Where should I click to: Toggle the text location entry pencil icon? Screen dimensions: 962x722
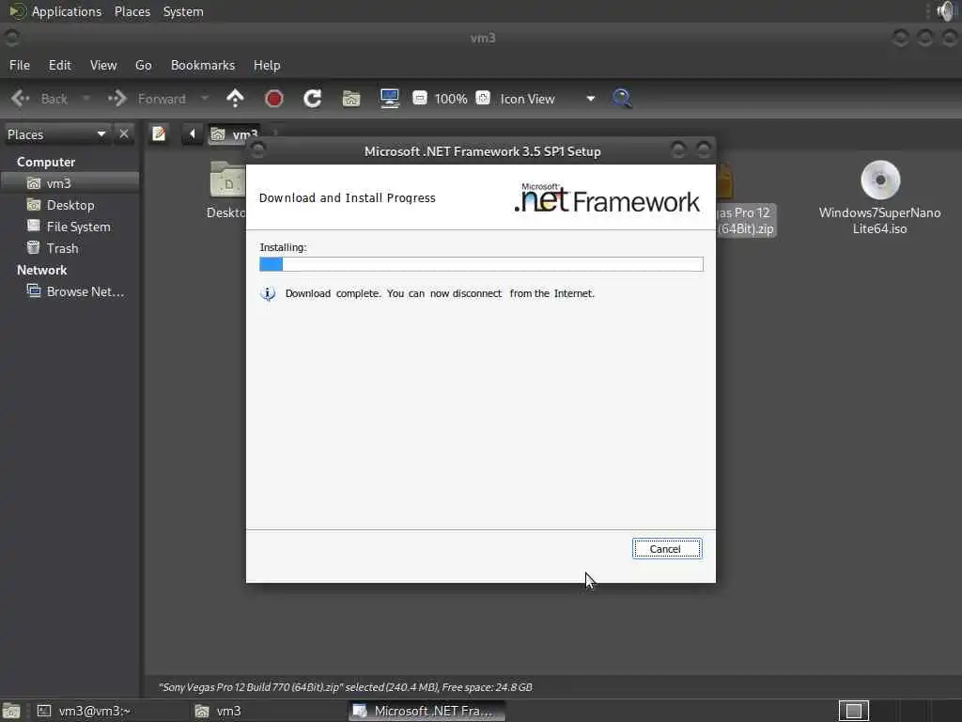[x=159, y=133]
